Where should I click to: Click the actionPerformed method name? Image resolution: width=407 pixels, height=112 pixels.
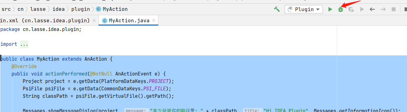[x=66, y=74]
